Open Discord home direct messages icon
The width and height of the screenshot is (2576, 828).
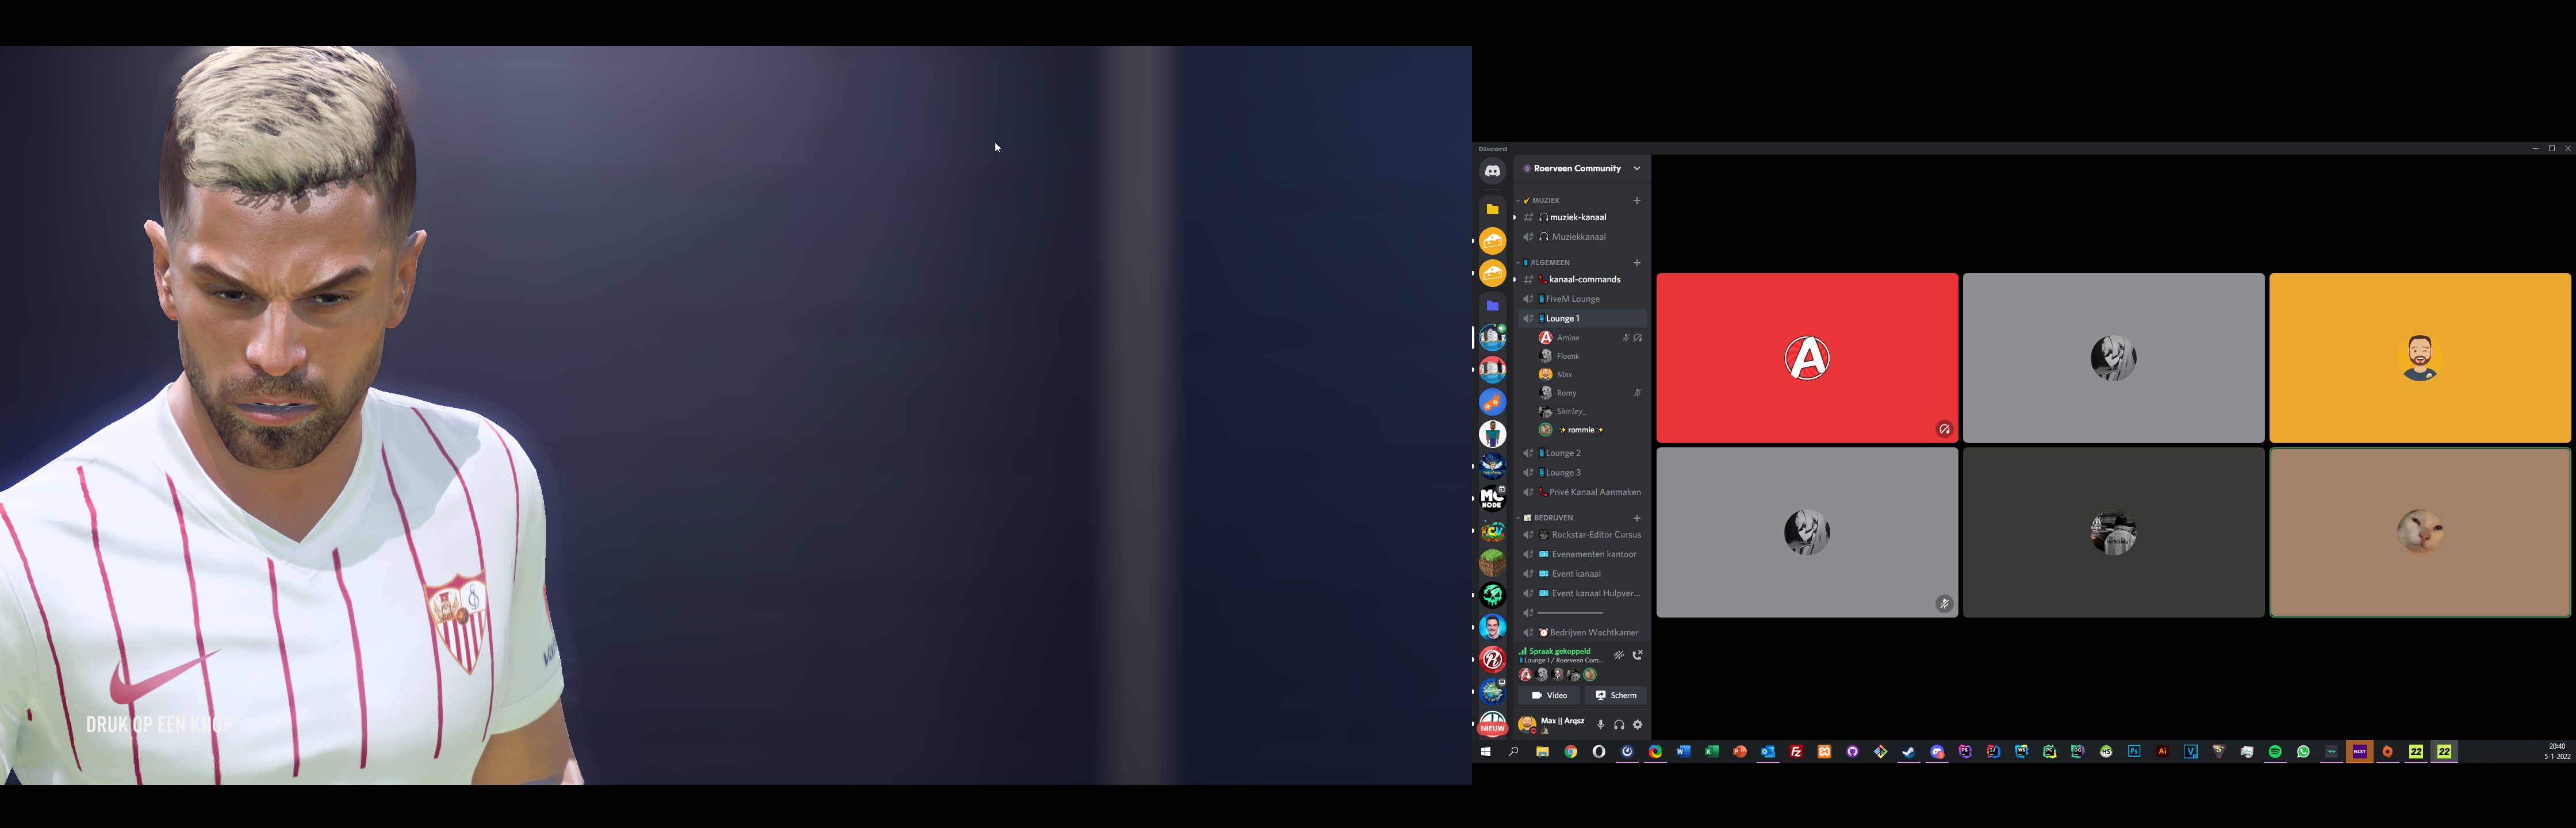[1492, 171]
